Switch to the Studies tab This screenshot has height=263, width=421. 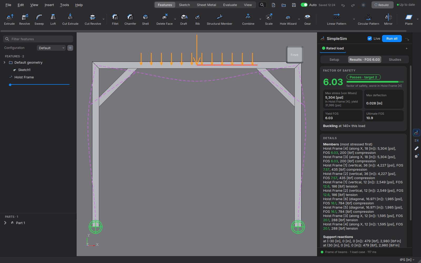[x=395, y=59]
